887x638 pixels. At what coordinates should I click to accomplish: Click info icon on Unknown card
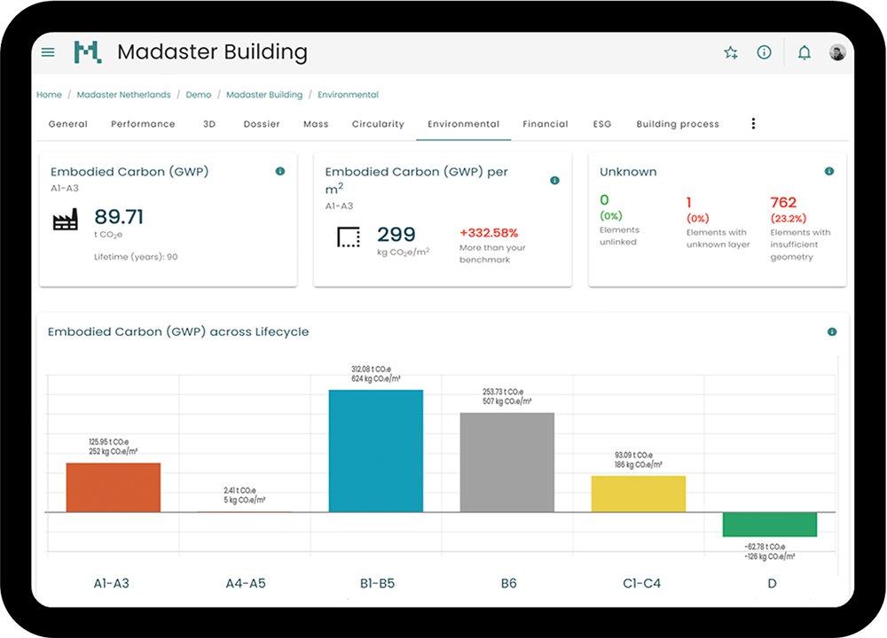[x=829, y=171]
